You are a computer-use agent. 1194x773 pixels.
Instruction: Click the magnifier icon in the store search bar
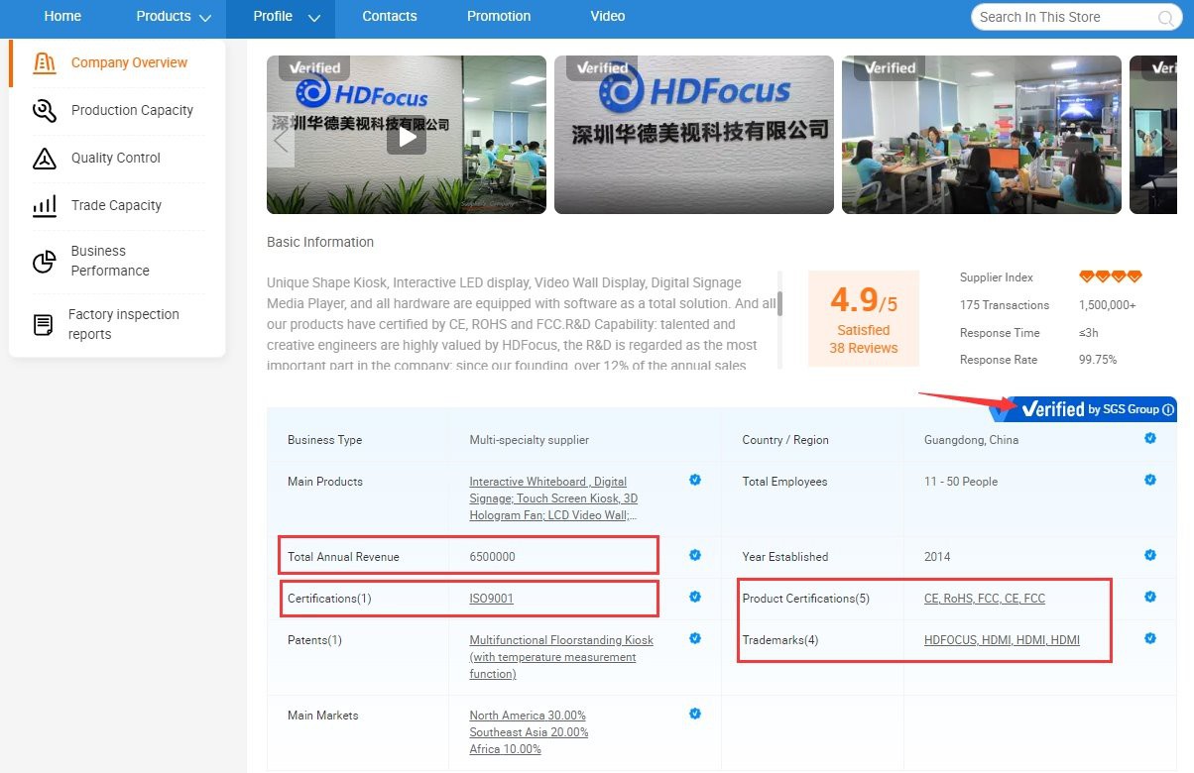pos(1164,17)
